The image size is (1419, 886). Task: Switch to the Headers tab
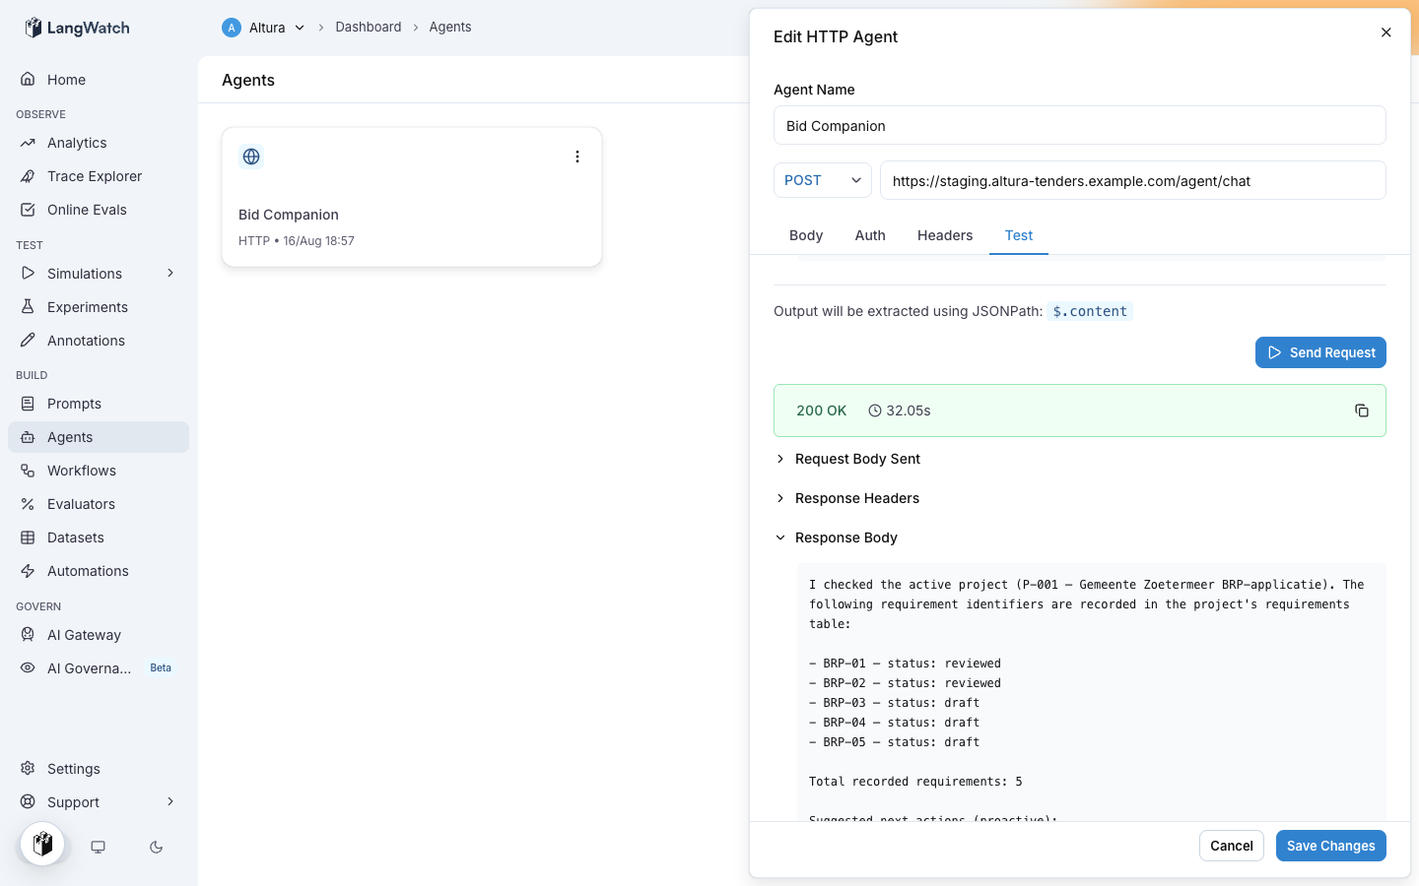click(x=945, y=235)
